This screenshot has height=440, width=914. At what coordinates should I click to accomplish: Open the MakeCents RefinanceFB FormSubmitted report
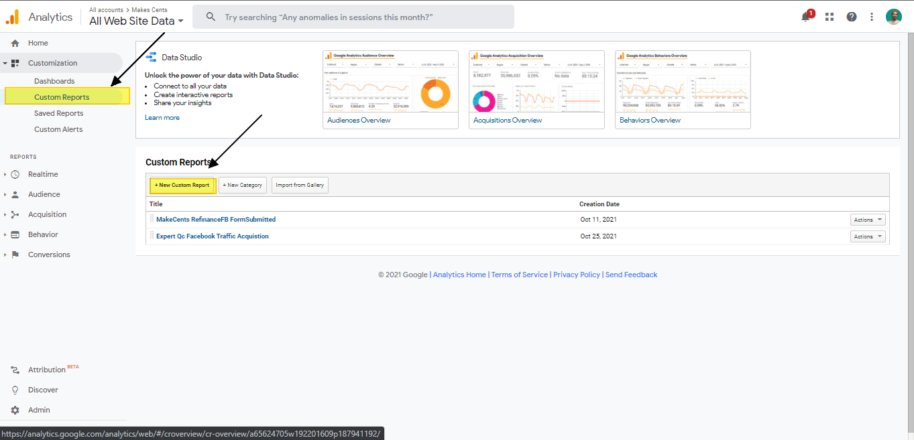coord(216,220)
